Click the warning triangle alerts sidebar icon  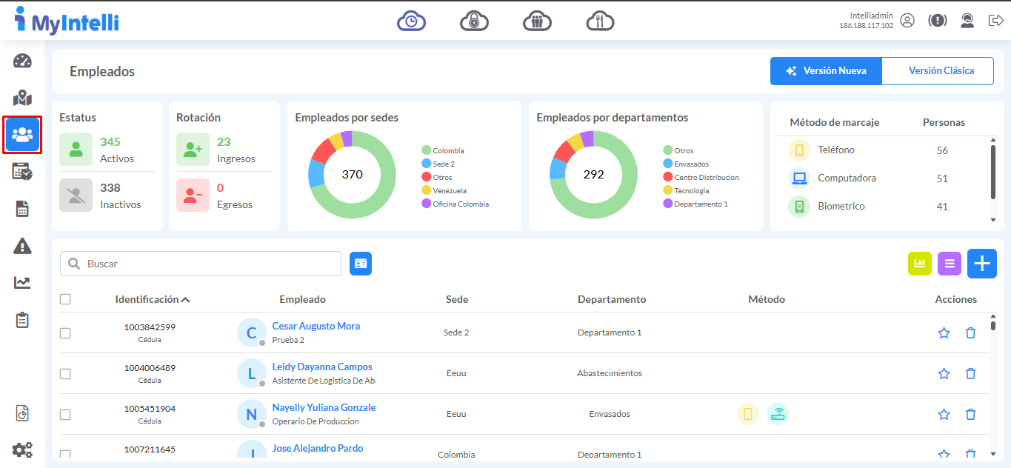pos(22,246)
